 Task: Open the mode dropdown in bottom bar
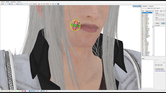(38, 91)
